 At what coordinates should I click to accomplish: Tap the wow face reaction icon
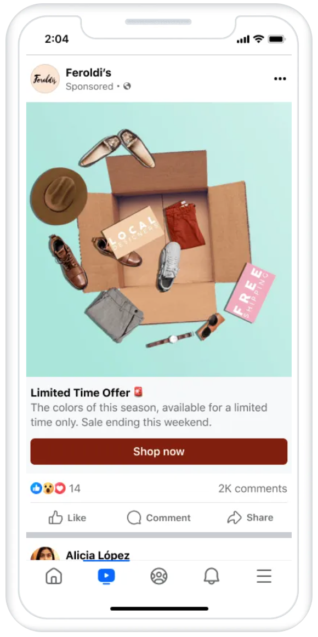click(x=48, y=488)
